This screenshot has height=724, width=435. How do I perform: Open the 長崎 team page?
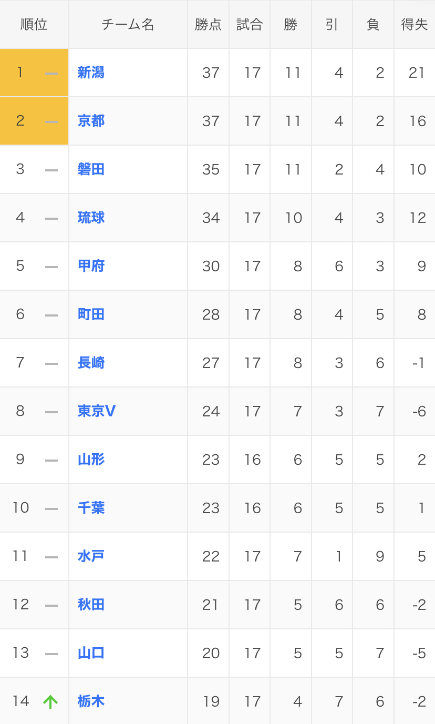[x=91, y=363]
